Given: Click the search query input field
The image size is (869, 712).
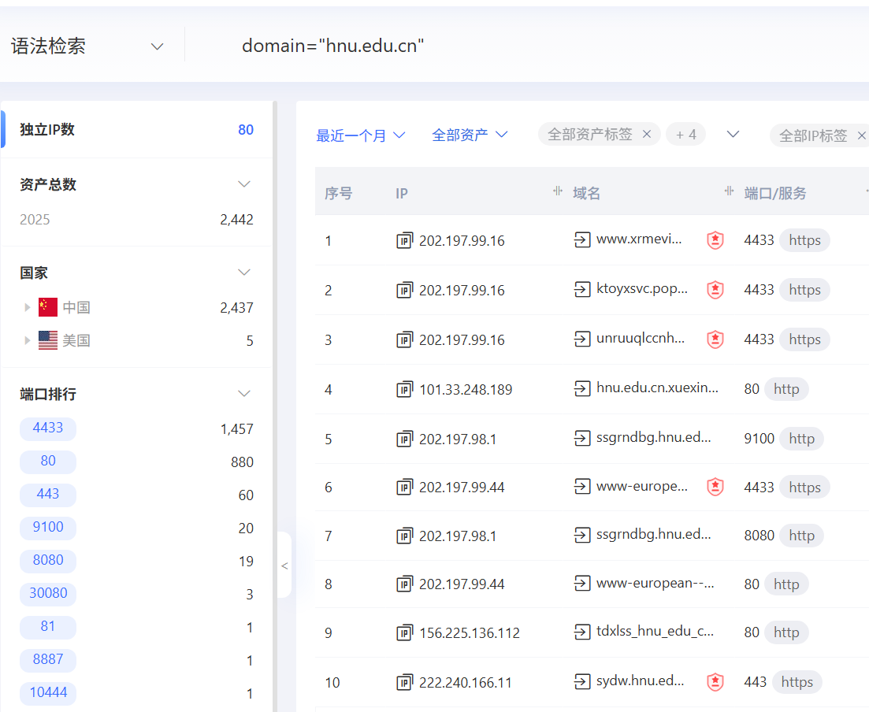Looking at the screenshot, I should click(x=473, y=46).
